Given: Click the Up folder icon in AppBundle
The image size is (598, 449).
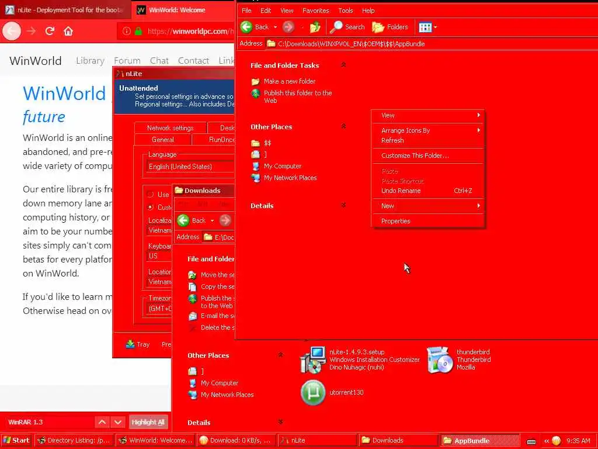Looking at the screenshot, I should tap(315, 27).
